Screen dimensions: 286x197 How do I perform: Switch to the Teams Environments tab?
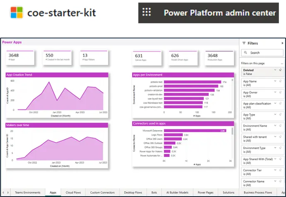pyautogui.click(x=28, y=192)
